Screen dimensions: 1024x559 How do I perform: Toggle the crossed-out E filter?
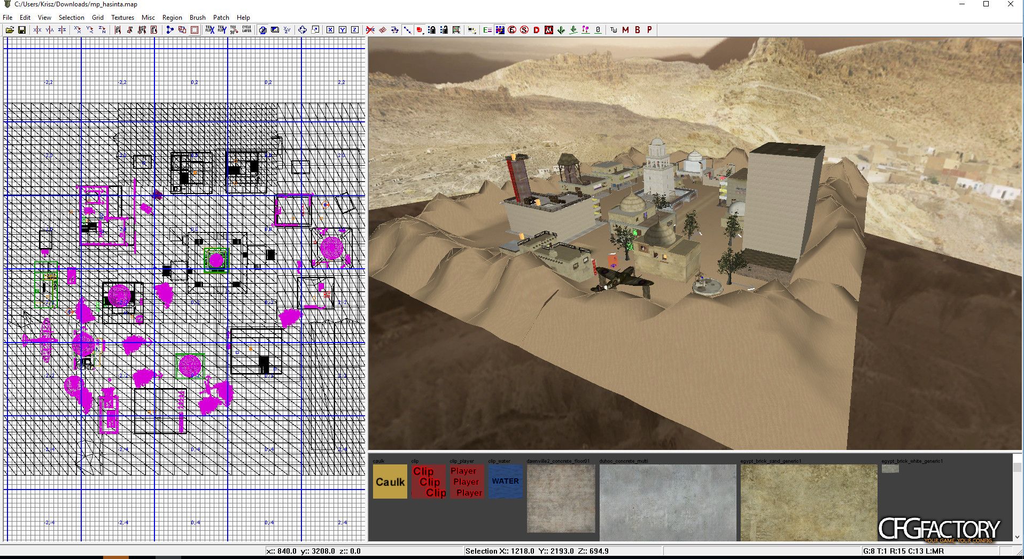coord(512,30)
